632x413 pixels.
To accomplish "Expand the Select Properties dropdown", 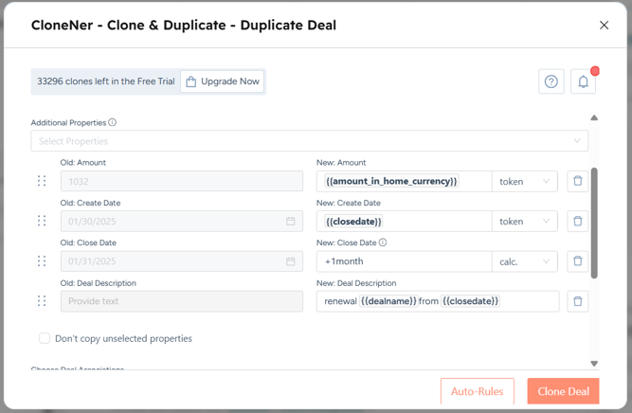I will click(310, 140).
